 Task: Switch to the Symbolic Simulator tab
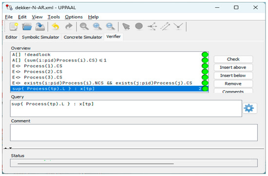point(40,37)
